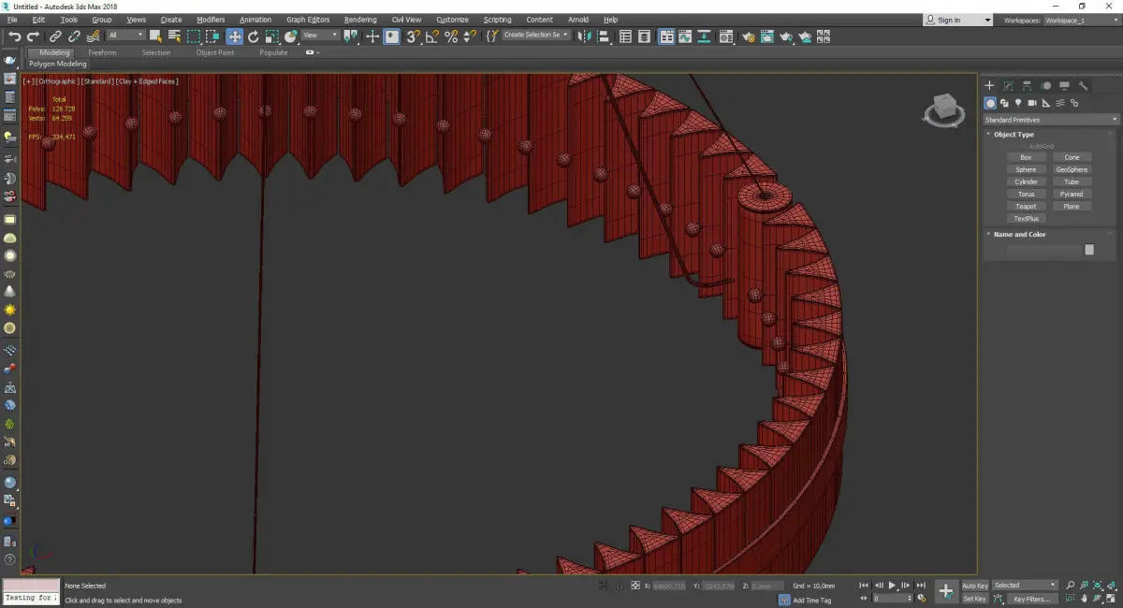
Task: Open the key mode Selected dropdown
Action: tap(1025, 586)
